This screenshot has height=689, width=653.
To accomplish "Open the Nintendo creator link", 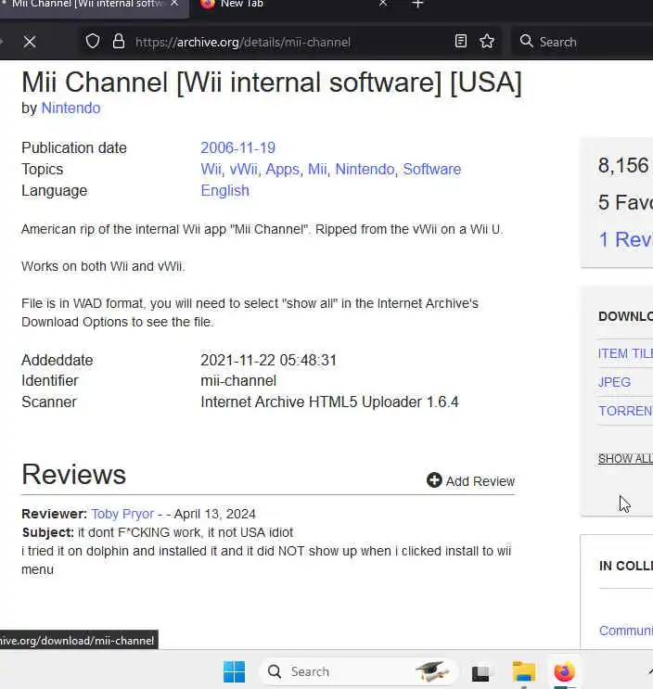I will 70,108.
